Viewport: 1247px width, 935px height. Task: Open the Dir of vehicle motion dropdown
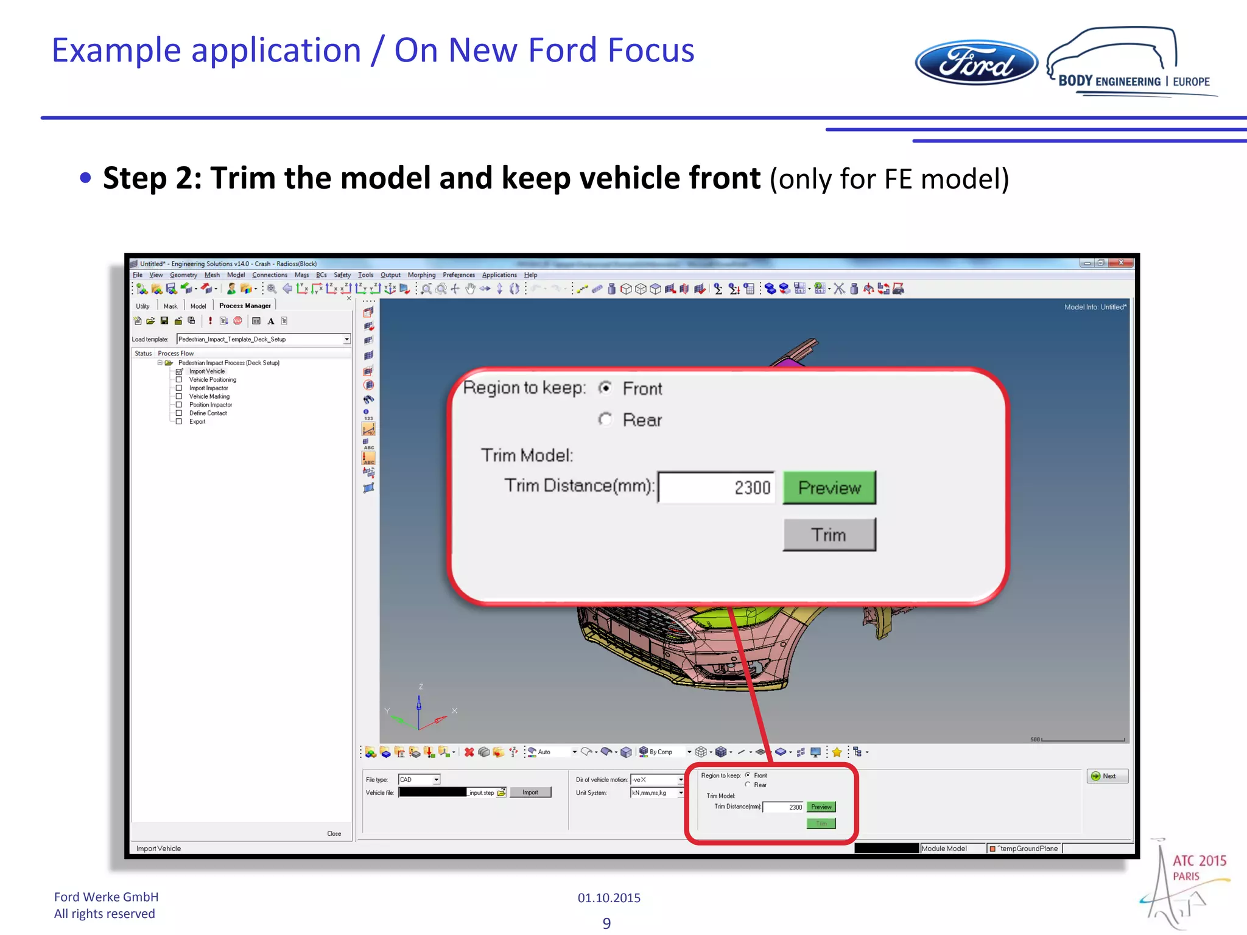[680, 780]
